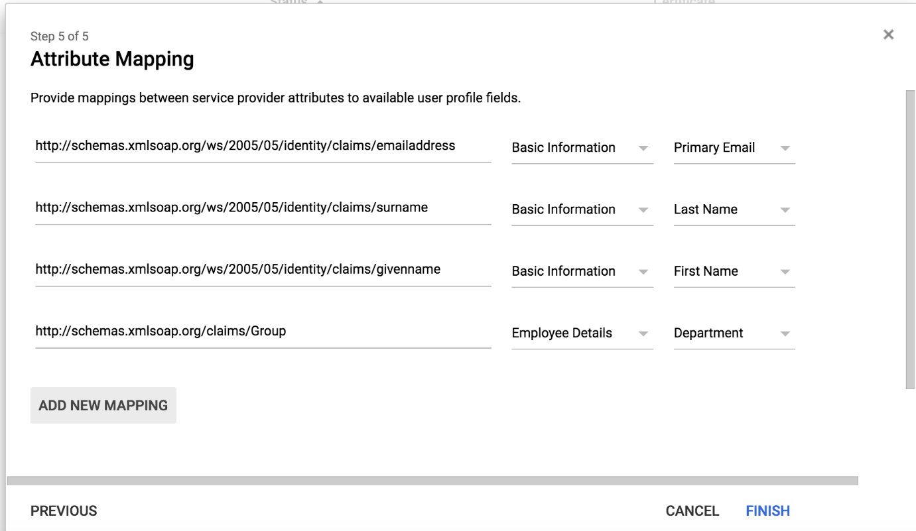Click FINISH to complete setup
The height and width of the screenshot is (531, 916).
[767, 511]
